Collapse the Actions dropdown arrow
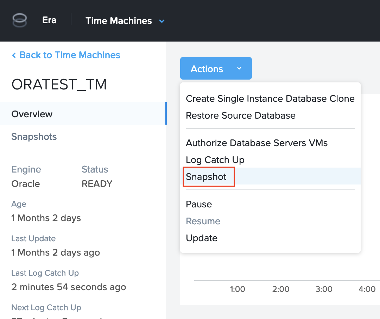Viewport: 380px width, 319px height. pyautogui.click(x=239, y=68)
